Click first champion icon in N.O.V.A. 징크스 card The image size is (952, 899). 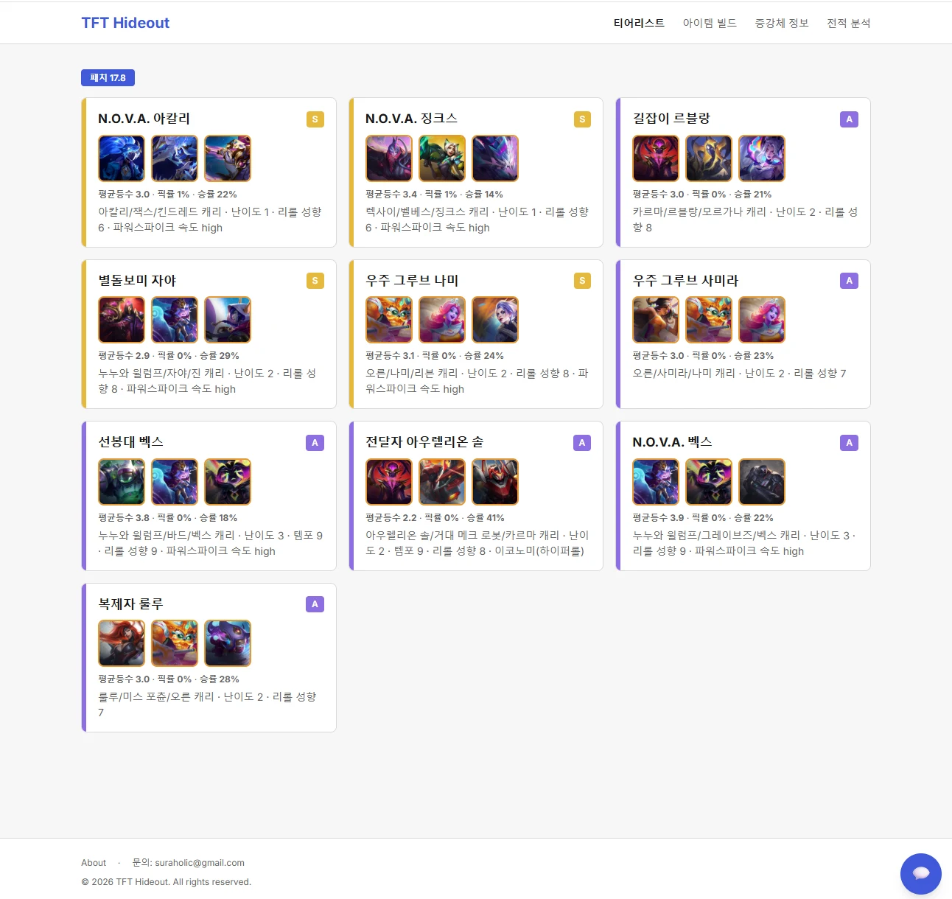click(389, 158)
